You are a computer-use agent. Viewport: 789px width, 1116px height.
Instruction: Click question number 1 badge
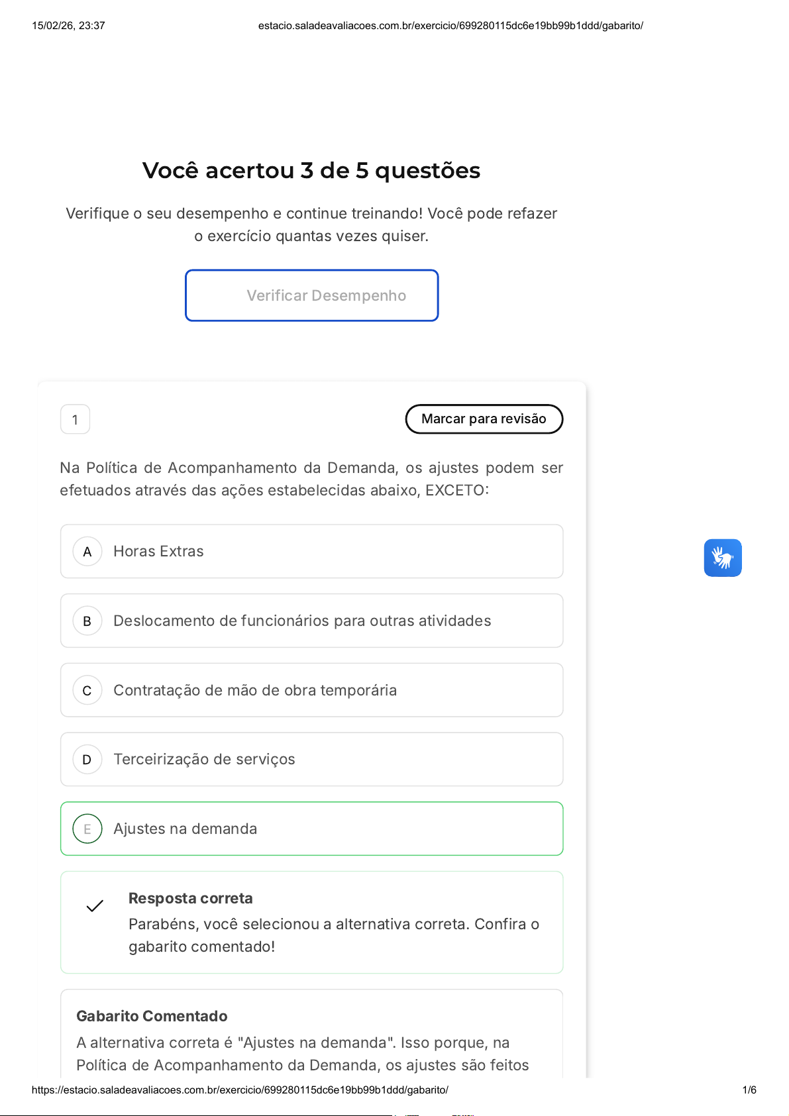[x=75, y=420]
